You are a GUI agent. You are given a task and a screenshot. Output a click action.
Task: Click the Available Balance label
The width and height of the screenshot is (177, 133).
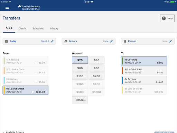tap(15, 132)
